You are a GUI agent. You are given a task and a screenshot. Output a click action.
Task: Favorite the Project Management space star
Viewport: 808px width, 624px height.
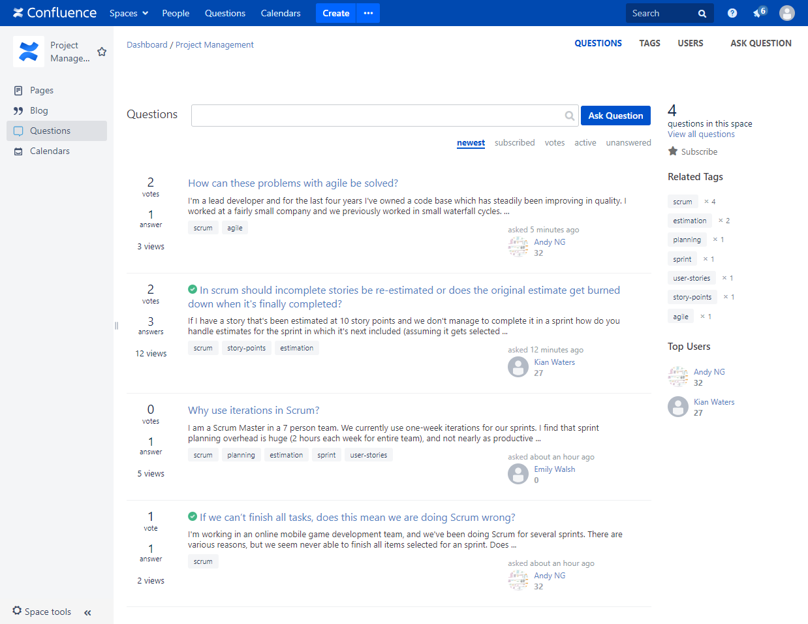click(102, 51)
